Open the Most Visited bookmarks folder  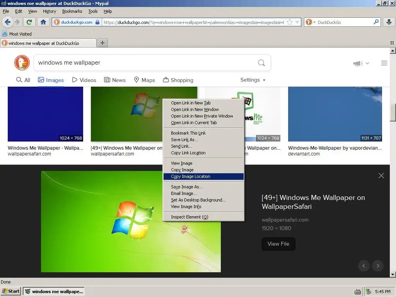(x=17, y=34)
